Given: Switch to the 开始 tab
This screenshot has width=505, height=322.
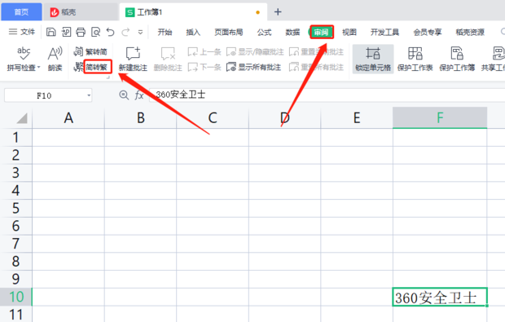Looking at the screenshot, I should click(165, 32).
